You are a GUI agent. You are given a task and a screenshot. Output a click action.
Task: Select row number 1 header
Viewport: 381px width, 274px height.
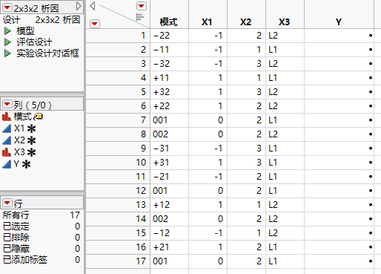(x=118, y=36)
